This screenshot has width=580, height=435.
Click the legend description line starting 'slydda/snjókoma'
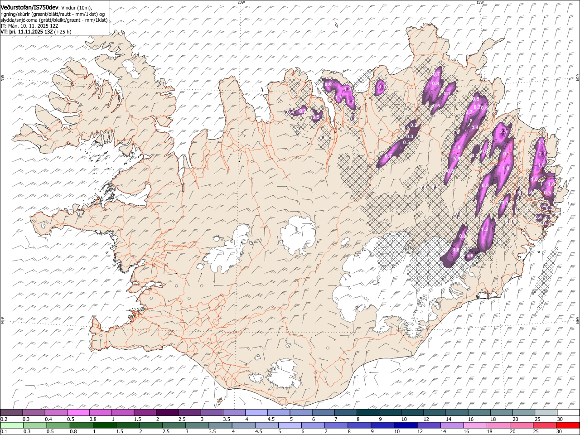[x=54, y=20]
